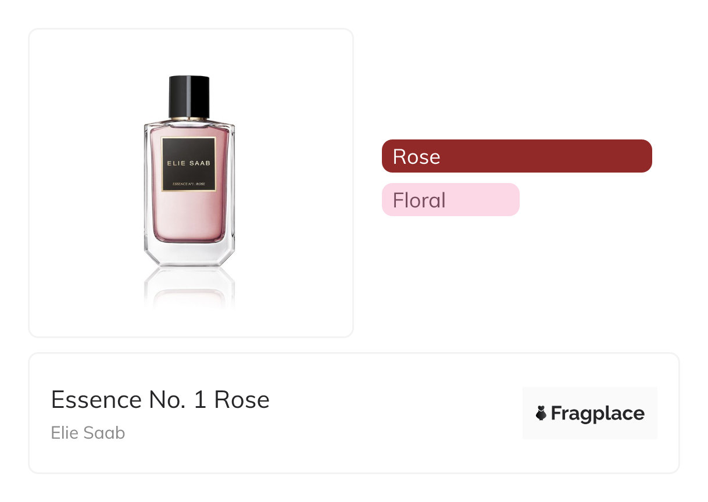Image resolution: width=708 pixels, height=502 pixels.
Task: Click the bottle's reflection beneath it
Action: 189,288
